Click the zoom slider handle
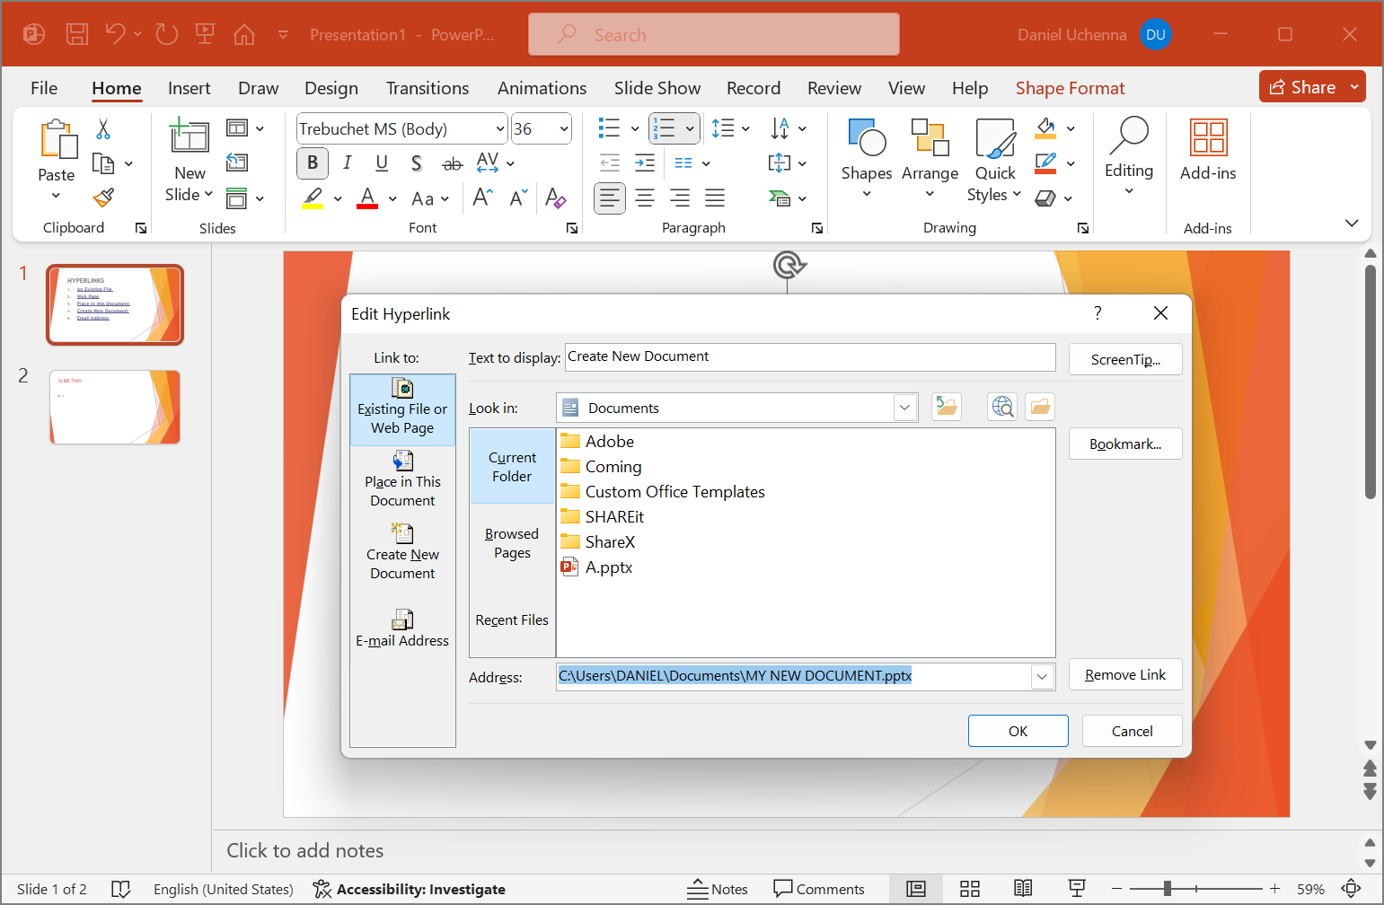The image size is (1384, 905). pyautogui.click(x=1167, y=889)
